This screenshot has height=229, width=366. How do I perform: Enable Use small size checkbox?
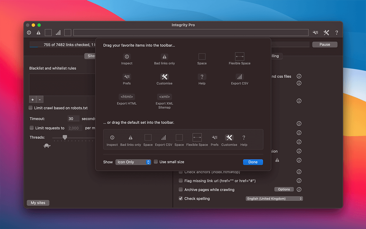pyautogui.click(x=156, y=162)
